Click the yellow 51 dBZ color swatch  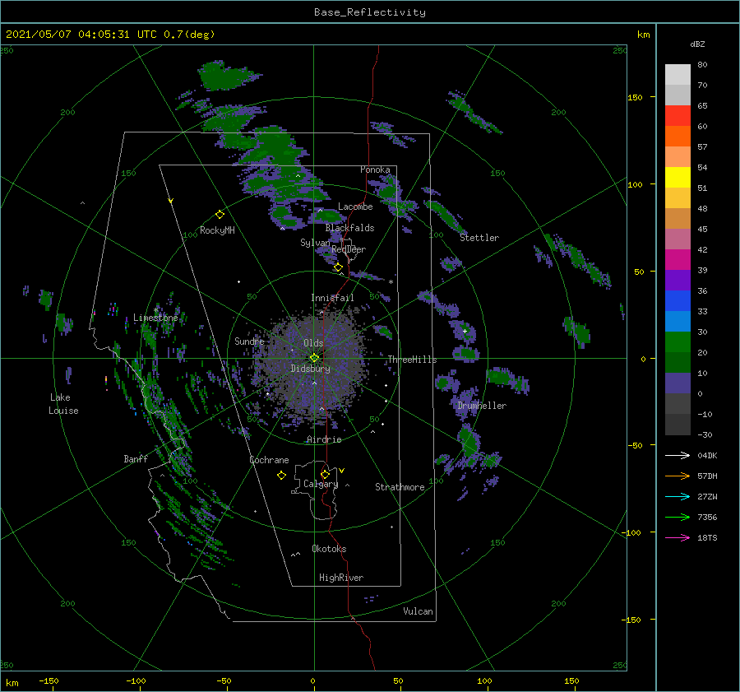click(x=678, y=177)
